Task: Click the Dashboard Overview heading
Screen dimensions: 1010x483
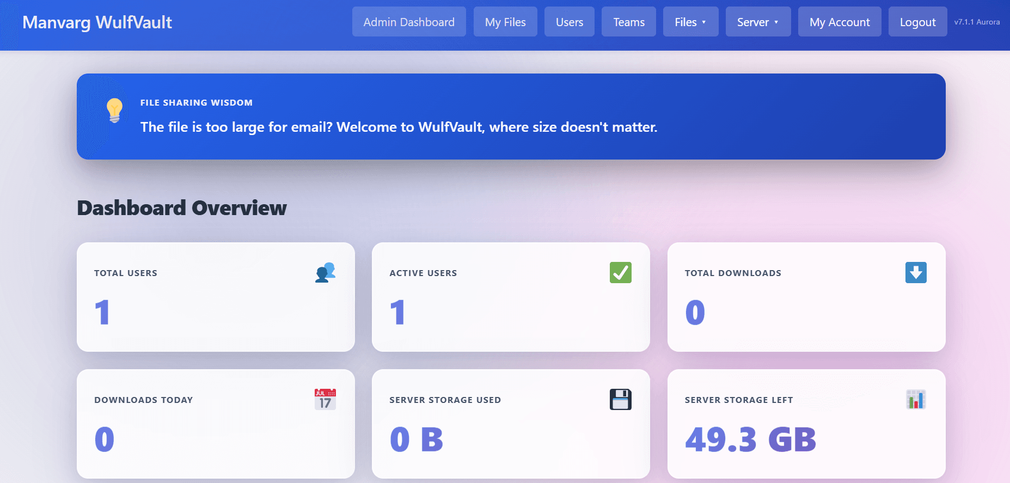Action: tap(182, 207)
